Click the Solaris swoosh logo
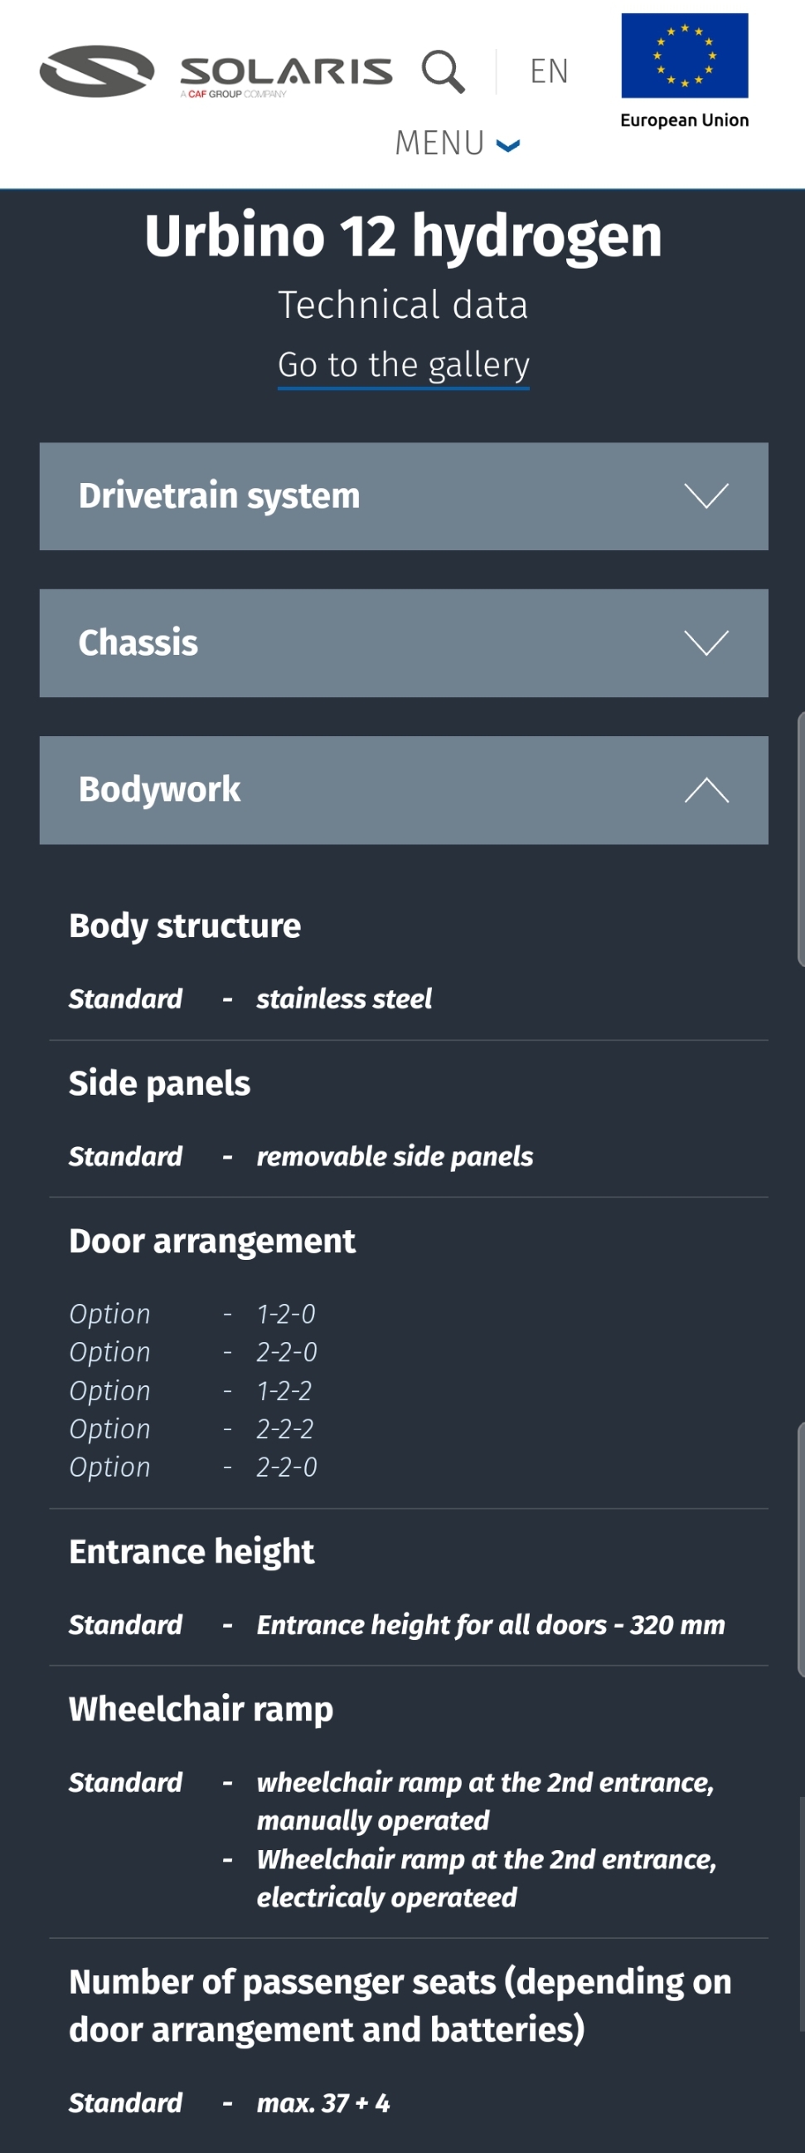This screenshot has height=2153, width=805. (x=97, y=71)
